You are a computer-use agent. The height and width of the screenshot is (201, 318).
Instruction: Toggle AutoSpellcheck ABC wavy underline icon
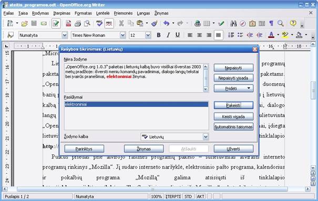pyautogui.click(x=109, y=24)
